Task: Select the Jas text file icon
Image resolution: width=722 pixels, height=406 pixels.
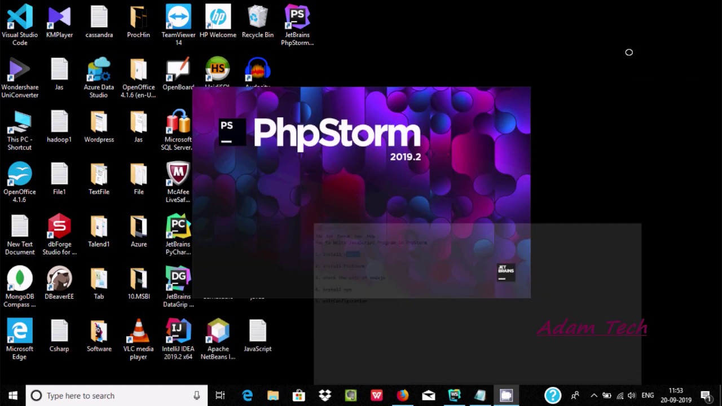Action: 59,69
